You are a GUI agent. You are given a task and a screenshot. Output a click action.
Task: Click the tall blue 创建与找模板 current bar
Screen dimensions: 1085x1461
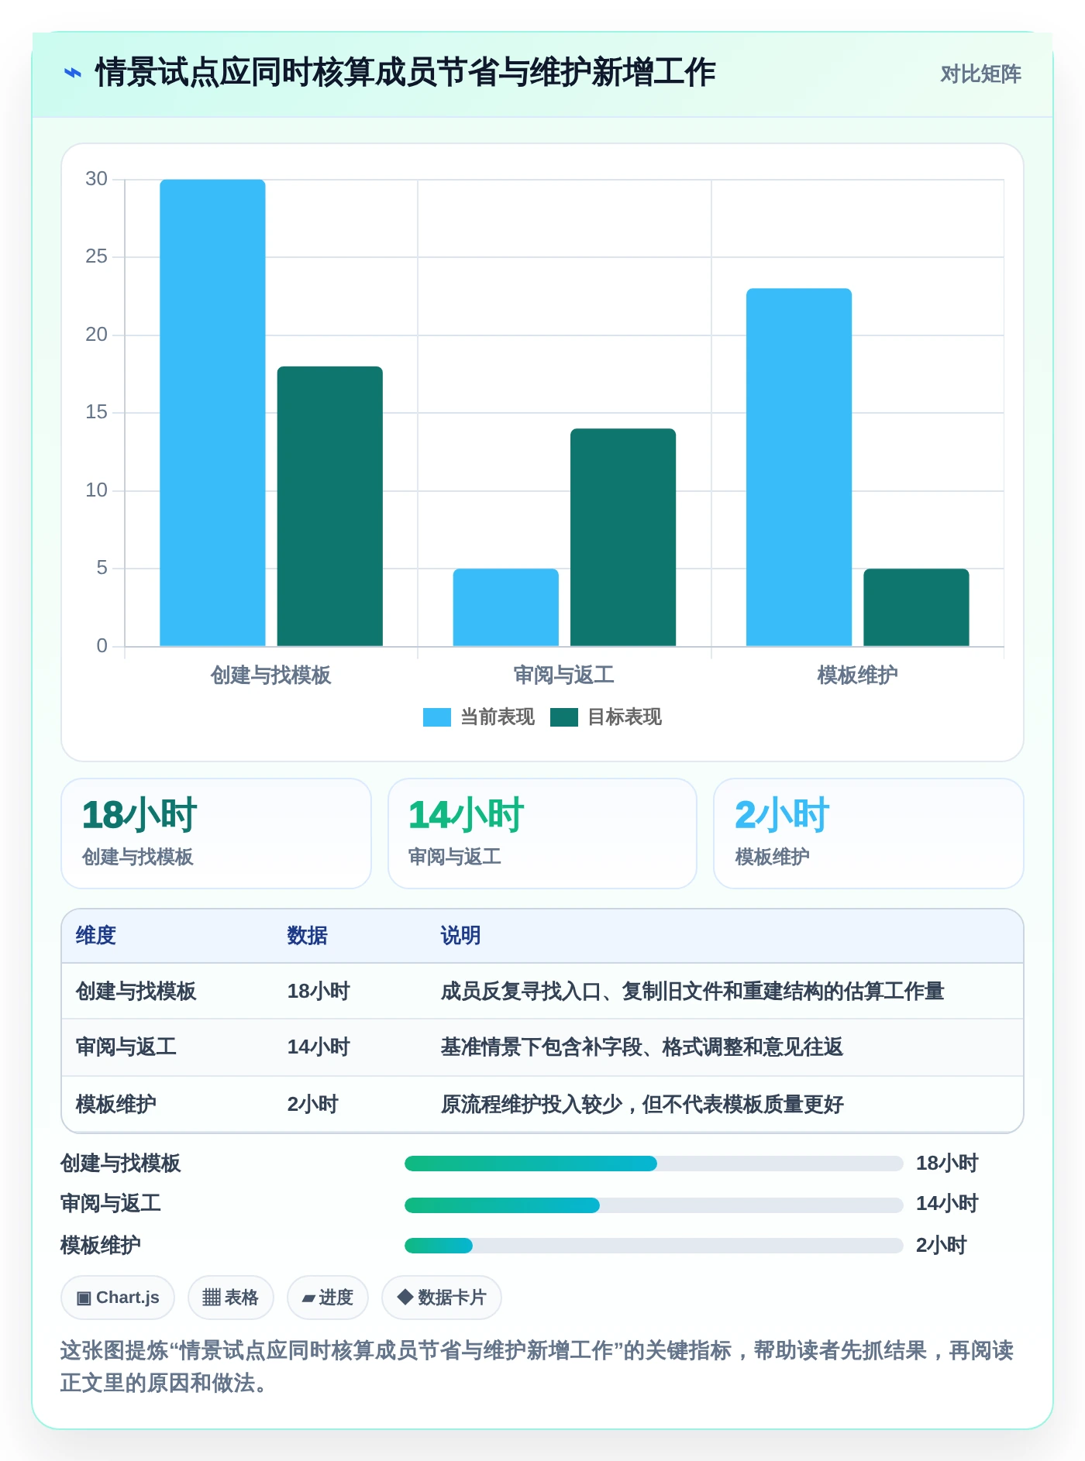[x=212, y=413]
